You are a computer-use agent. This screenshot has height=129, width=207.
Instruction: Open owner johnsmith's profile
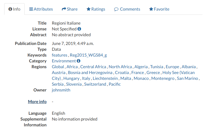[x=61, y=90]
